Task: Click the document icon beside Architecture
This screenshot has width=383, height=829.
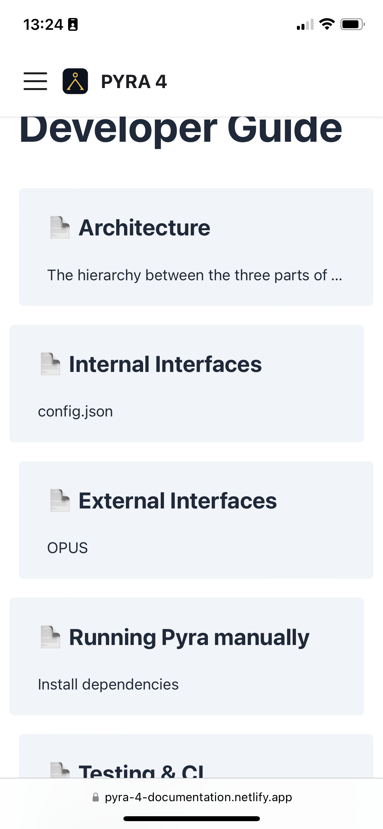Action: 59,228
